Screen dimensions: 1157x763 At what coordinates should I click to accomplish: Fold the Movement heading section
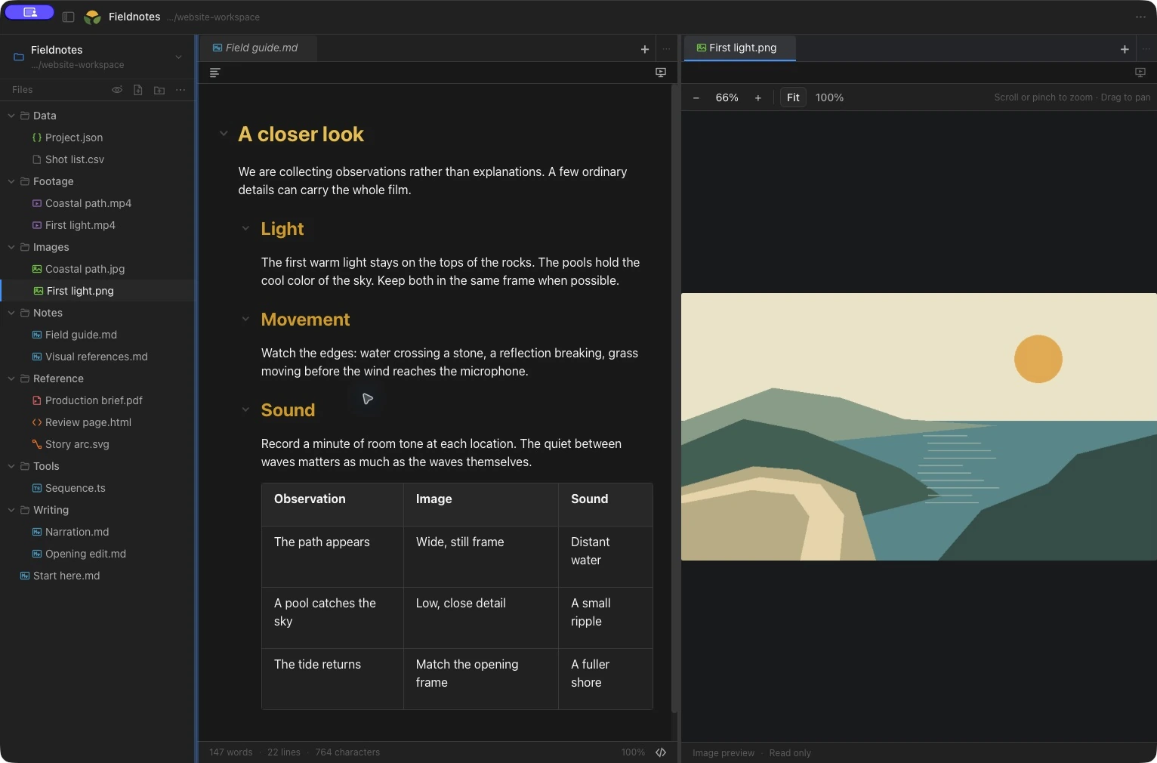click(245, 319)
